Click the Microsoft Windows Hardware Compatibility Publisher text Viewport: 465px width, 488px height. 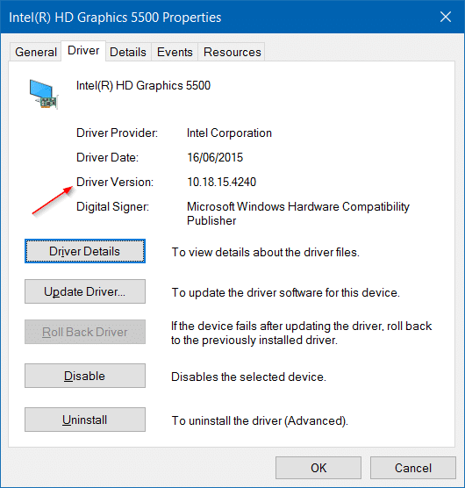pyautogui.click(x=298, y=213)
